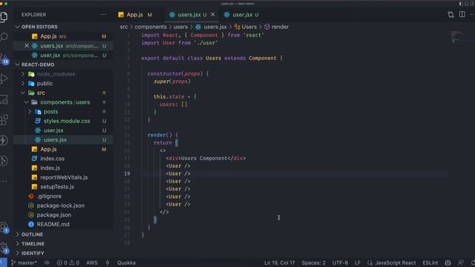The width and height of the screenshot is (475, 267).
Task: Close the users.jsx editor tab
Action: [x=213, y=15]
